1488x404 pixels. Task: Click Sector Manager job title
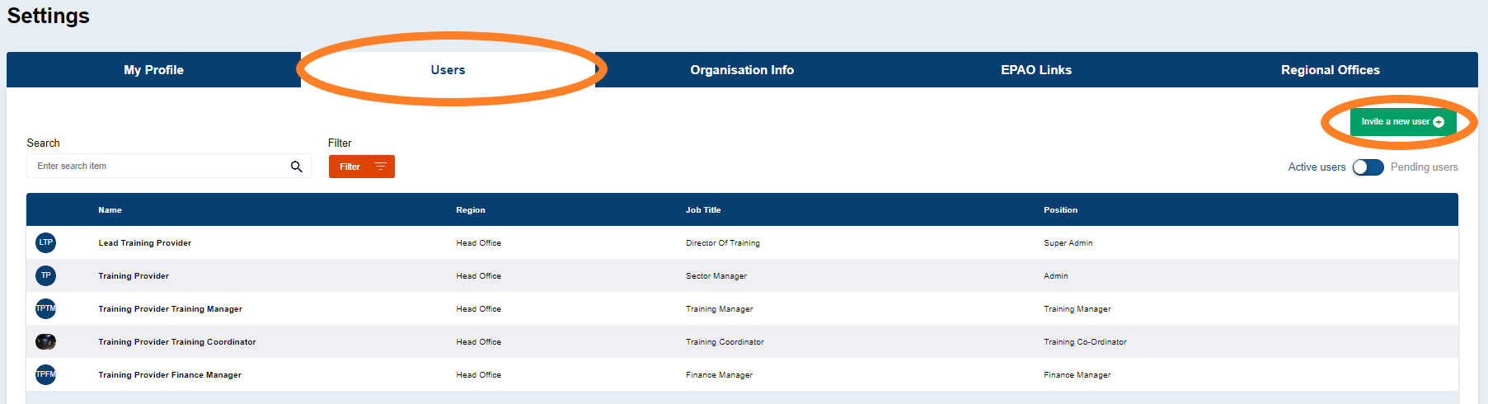coord(716,276)
